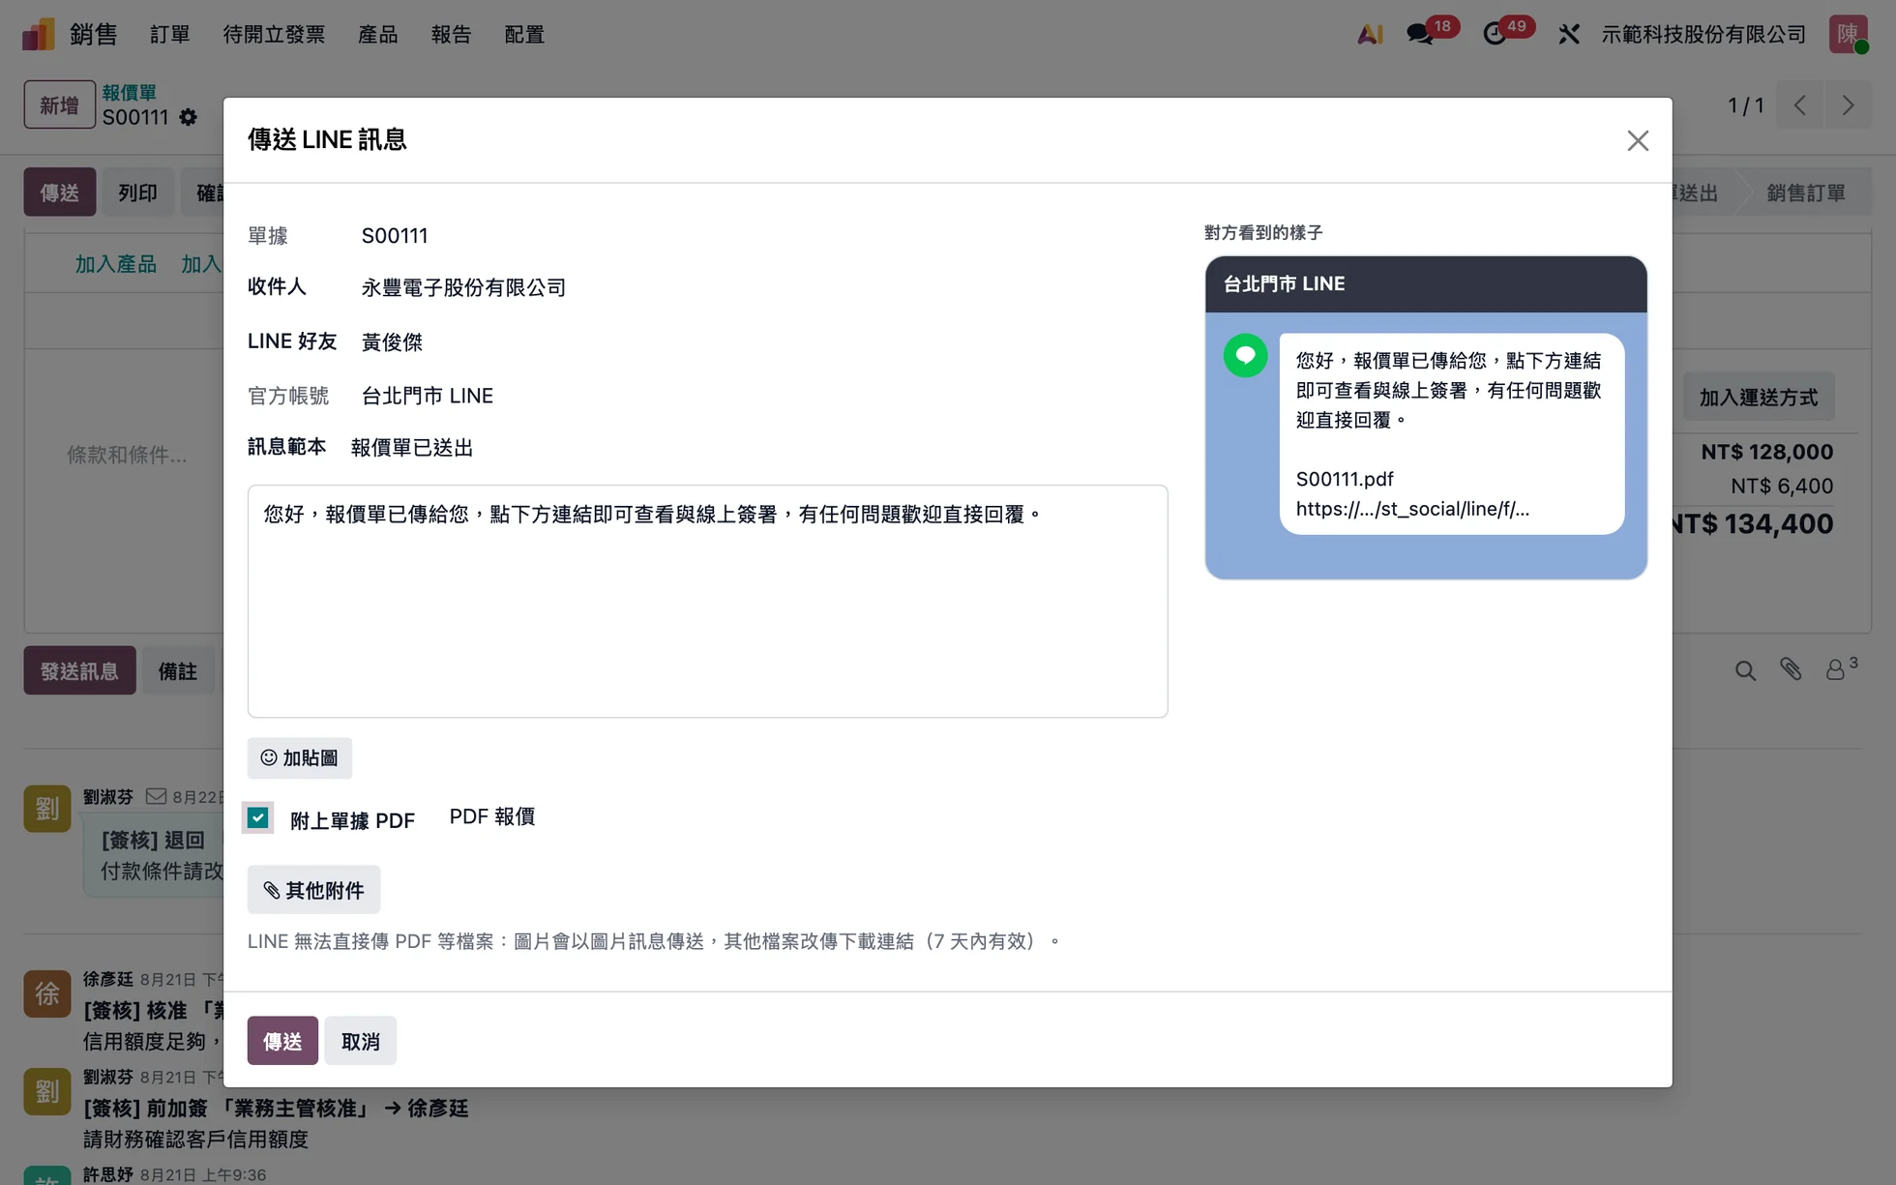This screenshot has width=1896, height=1185.
Task: Uncheck 附上單據 PDF checkbox
Action: coord(258,817)
